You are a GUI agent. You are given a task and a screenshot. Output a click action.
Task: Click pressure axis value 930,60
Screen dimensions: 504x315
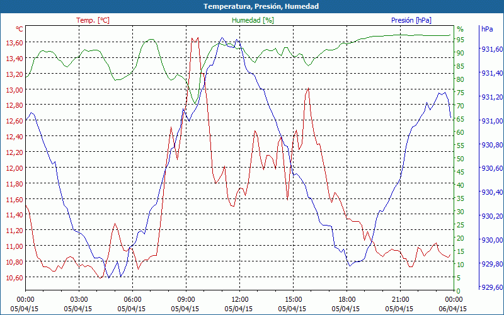(491, 168)
